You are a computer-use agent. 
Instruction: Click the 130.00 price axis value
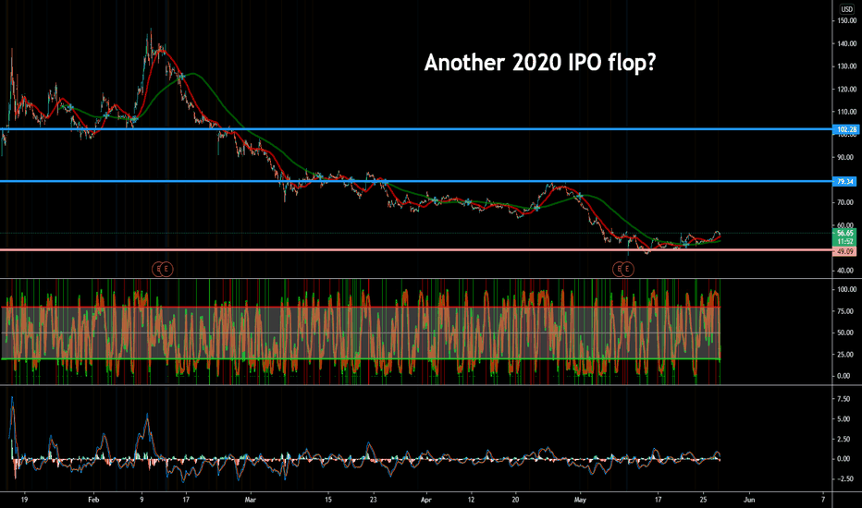pyautogui.click(x=846, y=66)
